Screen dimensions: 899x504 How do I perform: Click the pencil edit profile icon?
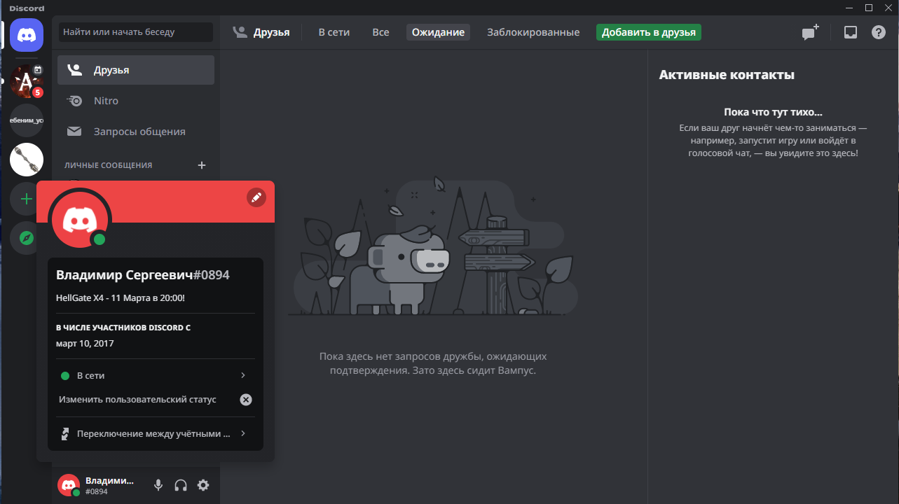tap(256, 197)
